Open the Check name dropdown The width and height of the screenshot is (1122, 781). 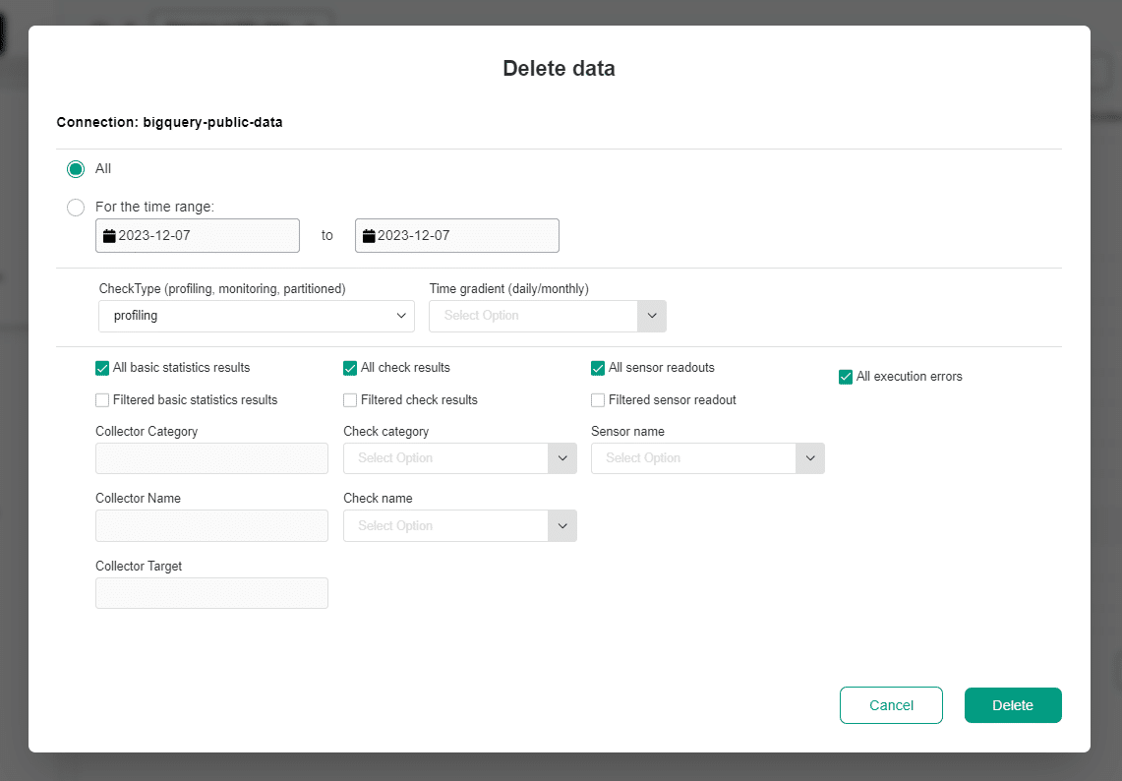pos(561,525)
